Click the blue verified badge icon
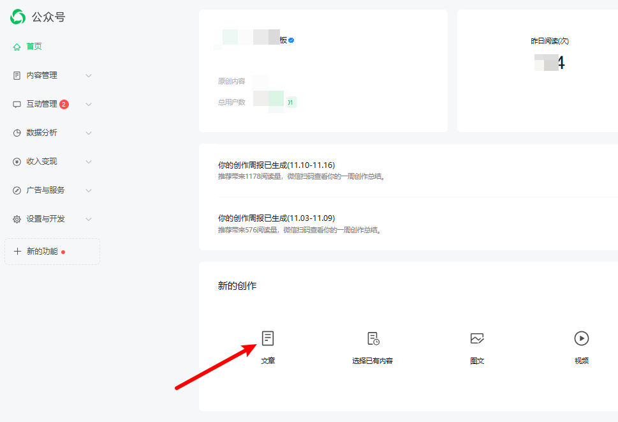Image resolution: width=618 pixels, height=422 pixels. 291,40
